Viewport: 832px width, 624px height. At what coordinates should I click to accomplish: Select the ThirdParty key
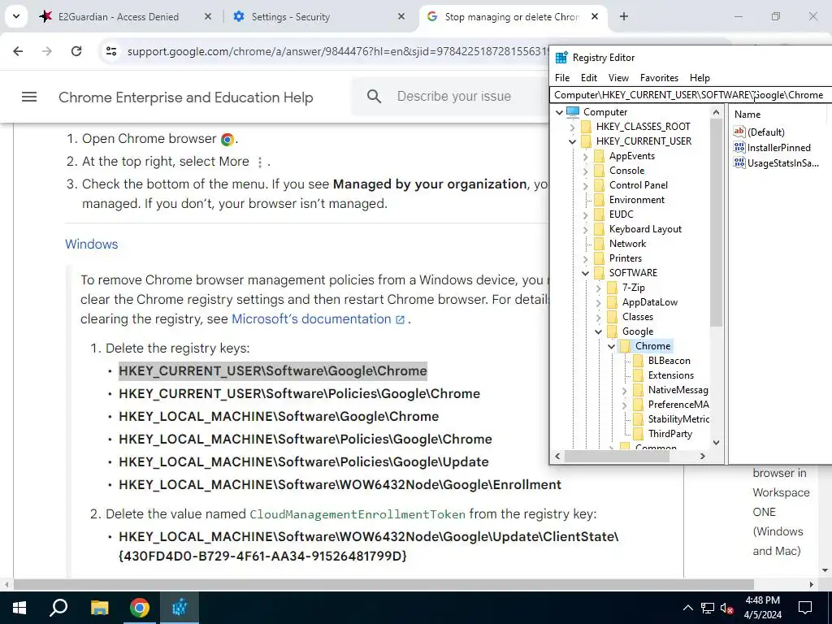[669, 434]
